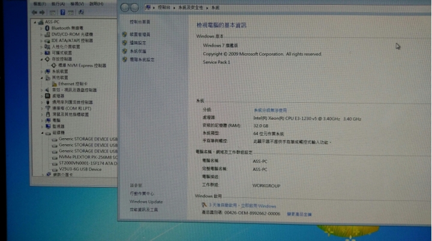432x241 pixels.
Task: Click 控制台 in the address bar breadcrumb
Action: (x=164, y=7)
